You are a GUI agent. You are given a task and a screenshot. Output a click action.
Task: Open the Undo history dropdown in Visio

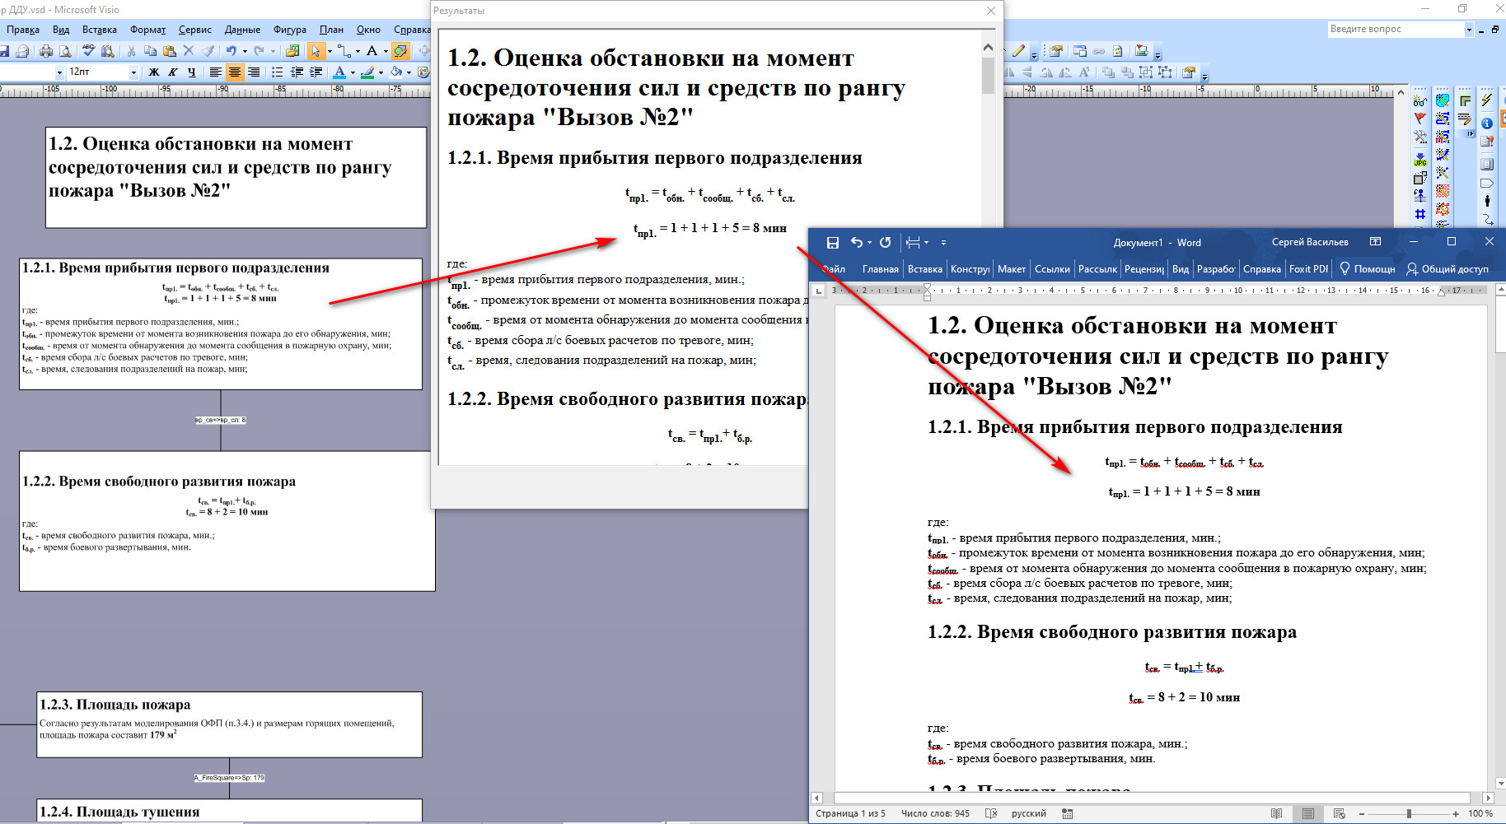click(245, 51)
